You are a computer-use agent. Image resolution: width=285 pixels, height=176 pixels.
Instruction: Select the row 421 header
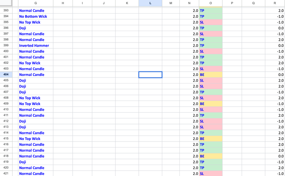(6, 173)
